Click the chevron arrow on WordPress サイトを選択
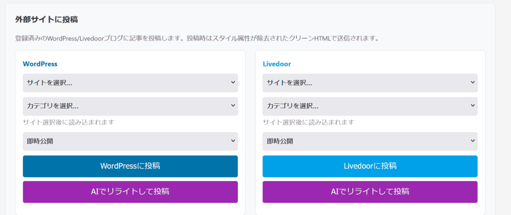The image size is (511, 215). pyautogui.click(x=233, y=83)
